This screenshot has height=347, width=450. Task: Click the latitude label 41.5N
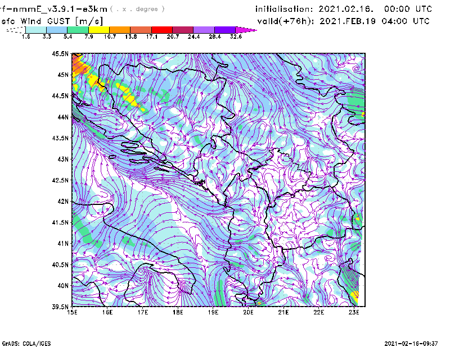(x=60, y=222)
